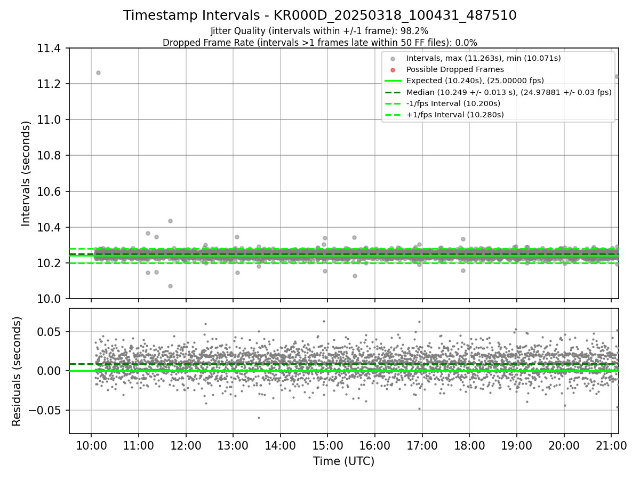Click the grey marker beside 'Intervals' in legend
640x480 pixels.
393,59
